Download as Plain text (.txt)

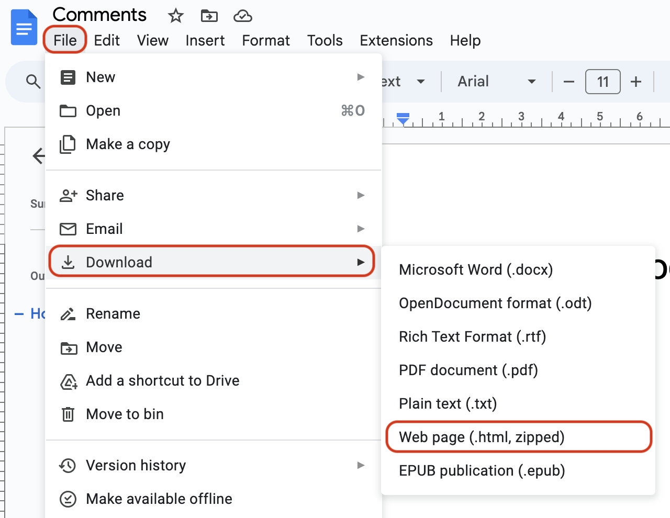pos(518,404)
